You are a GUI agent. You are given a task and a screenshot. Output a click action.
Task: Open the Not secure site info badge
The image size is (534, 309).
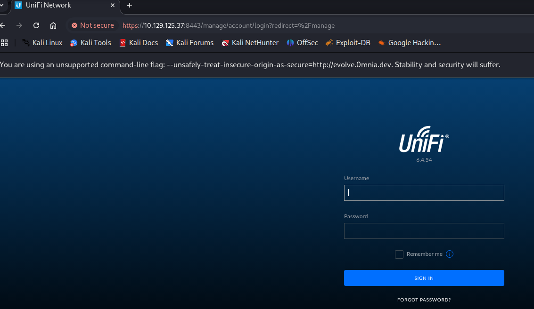pyautogui.click(x=93, y=25)
